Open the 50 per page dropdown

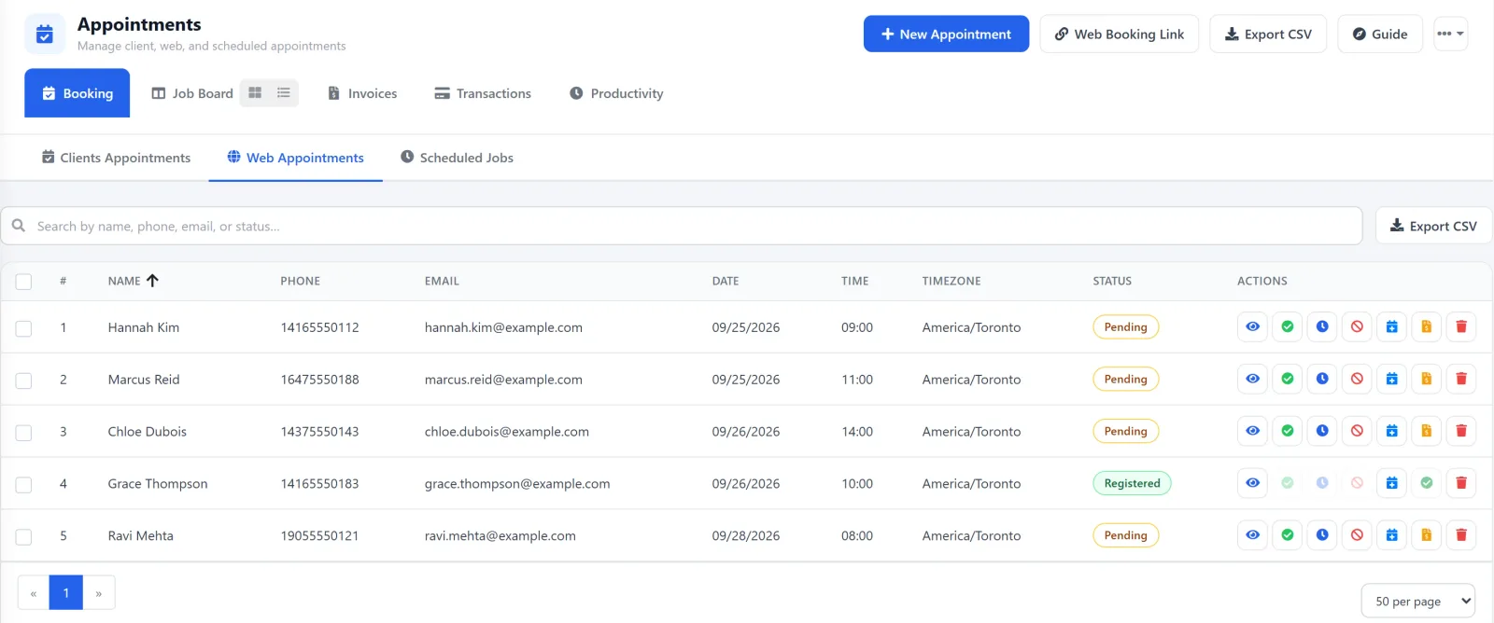tap(1418, 602)
